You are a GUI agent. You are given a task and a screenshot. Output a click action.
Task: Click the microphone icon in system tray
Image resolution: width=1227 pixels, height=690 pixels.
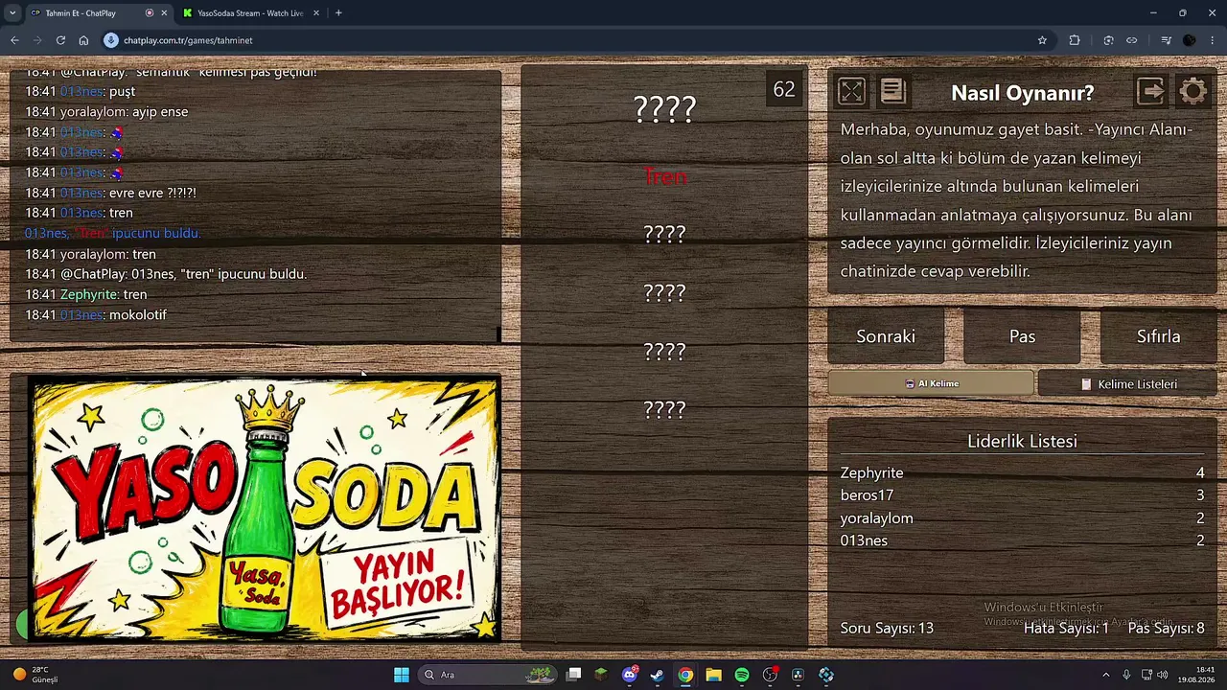(x=1126, y=675)
